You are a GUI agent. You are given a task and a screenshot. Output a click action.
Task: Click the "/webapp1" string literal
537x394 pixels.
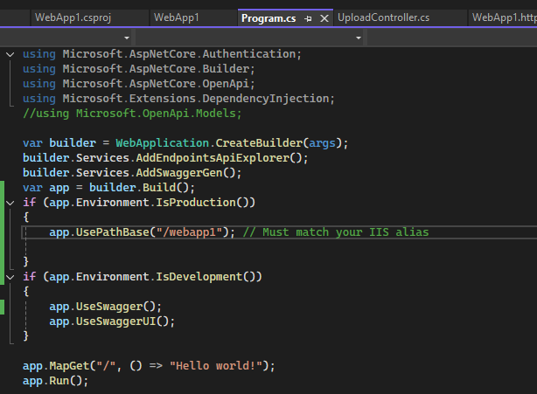189,232
